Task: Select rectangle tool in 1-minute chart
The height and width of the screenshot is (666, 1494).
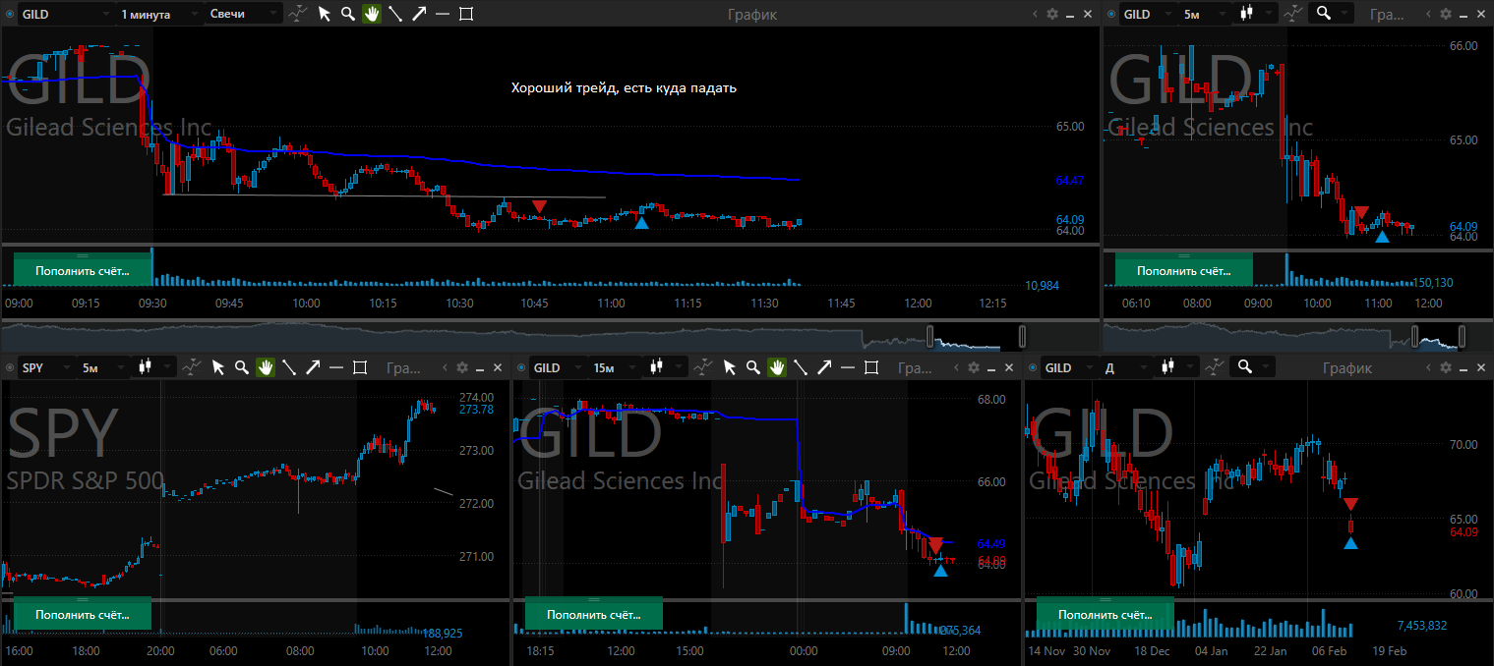Action: pyautogui.click(x=466, y=14)
